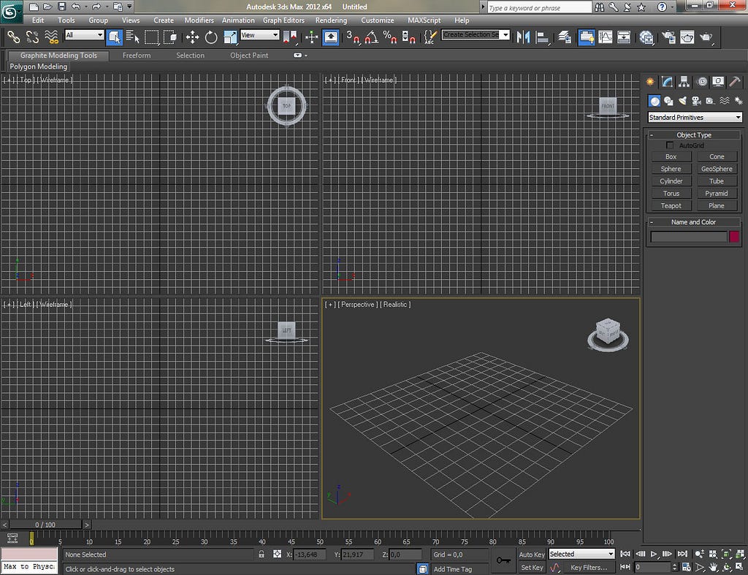Click the Select and Link tool
The height and width of the screenshot is (575, 748).
(x=13, y=37)
